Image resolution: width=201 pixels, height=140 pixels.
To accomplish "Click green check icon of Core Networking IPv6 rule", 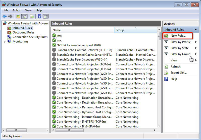I will coord(54,126).
